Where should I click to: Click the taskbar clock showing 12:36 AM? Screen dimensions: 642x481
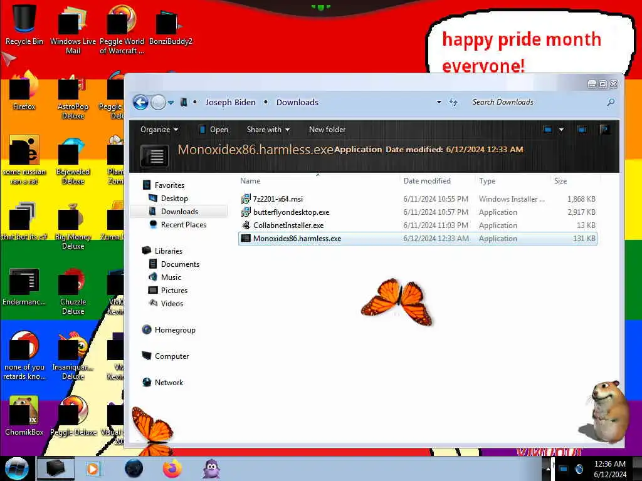610,469
